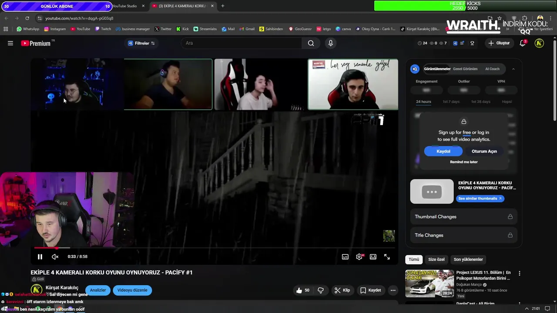Expand locked Thumbnail Changes row
Viewport: 557px width, 313px height.
(463, 216)
